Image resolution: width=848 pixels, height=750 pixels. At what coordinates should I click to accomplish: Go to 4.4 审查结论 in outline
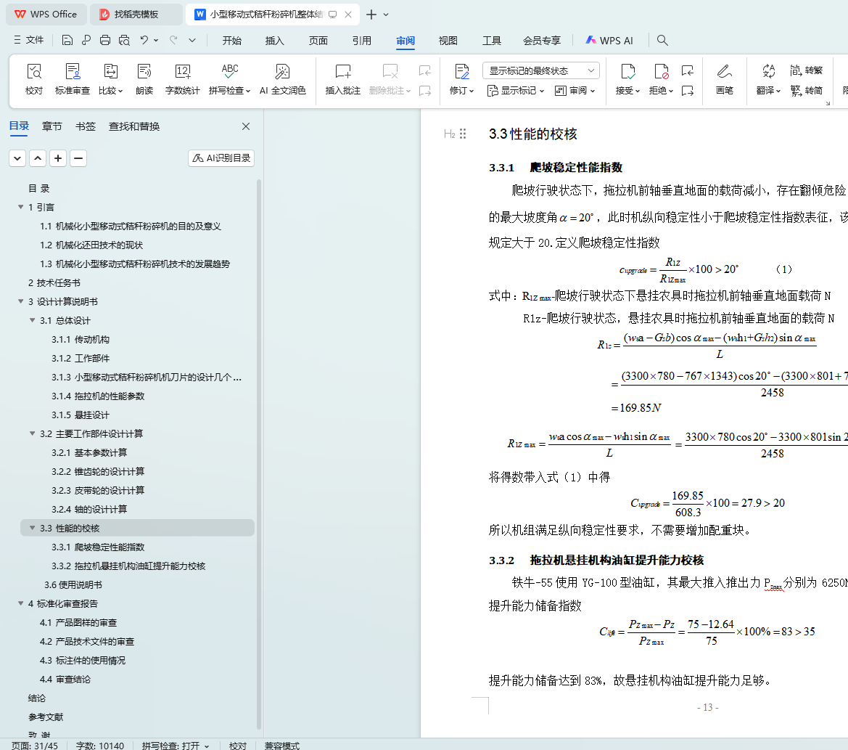click(x=65, y=679)
